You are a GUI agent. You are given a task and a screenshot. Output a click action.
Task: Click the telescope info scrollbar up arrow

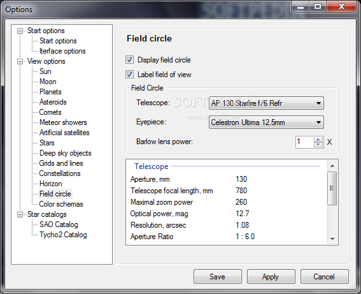click(332, 166)
